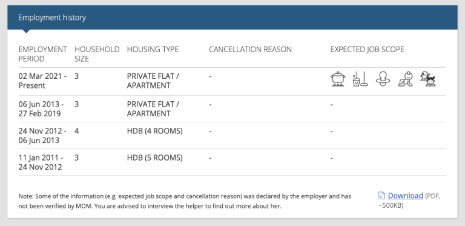465x226 pixels.
Task: Click the Housing Type column header
Action: (x=153, y=49)
